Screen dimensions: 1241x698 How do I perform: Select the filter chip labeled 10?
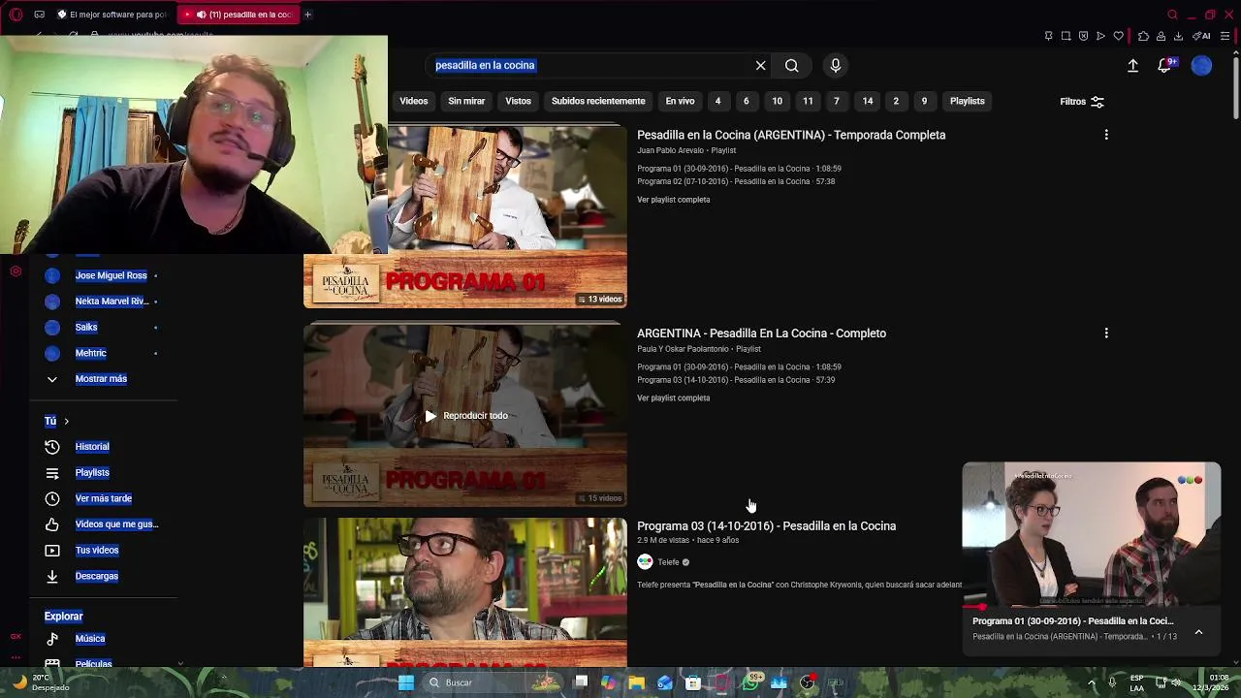(x=777, y=101)
